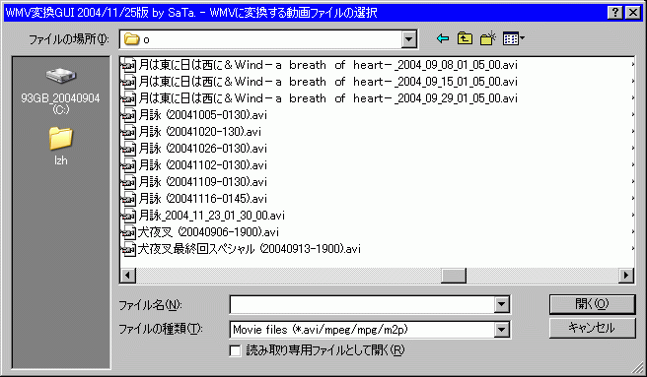This screenshot has width=647, height=377.
Task: Open the 93GB_20040904 (C:) drive shortcut
Action: point(61,91)
